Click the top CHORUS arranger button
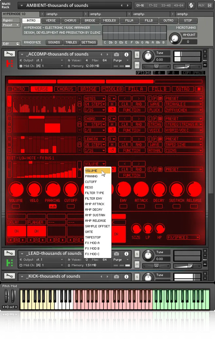Image resolution: width=215 pixels, height=344 pixels. point(70,21)
